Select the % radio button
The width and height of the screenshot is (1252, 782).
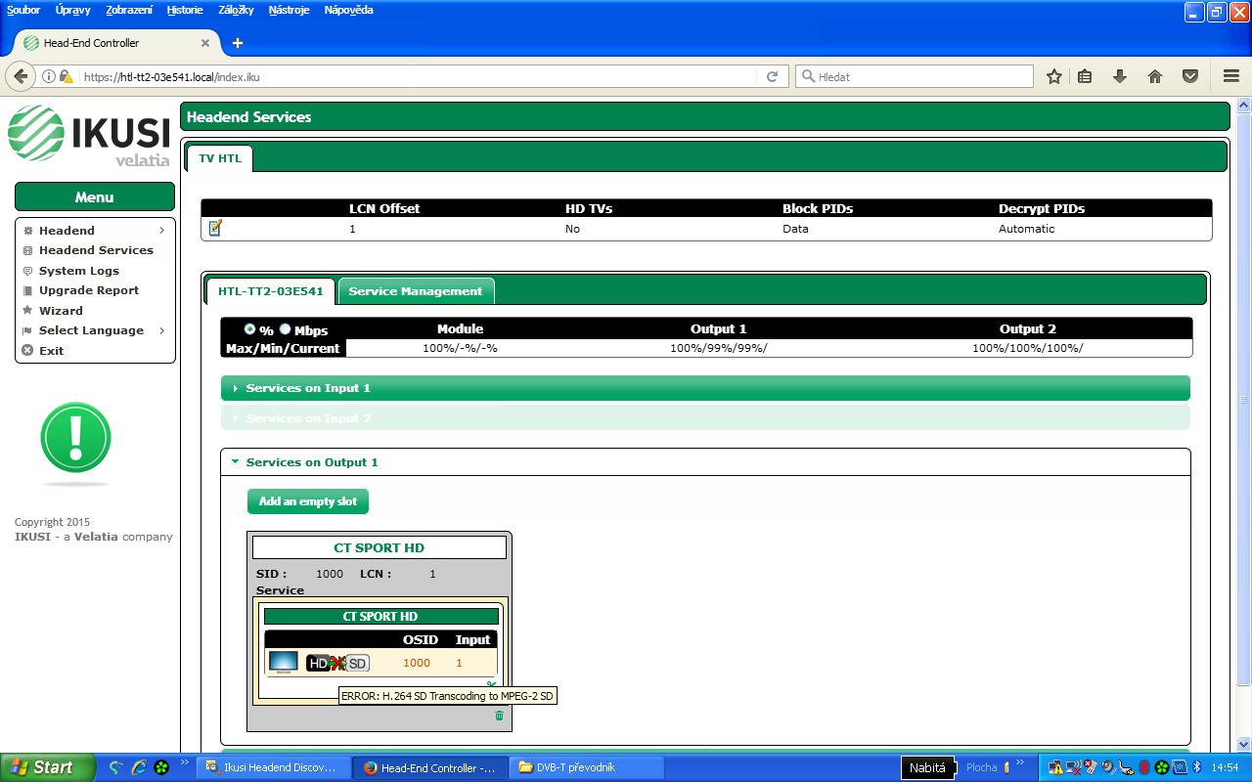coord(249,329)
